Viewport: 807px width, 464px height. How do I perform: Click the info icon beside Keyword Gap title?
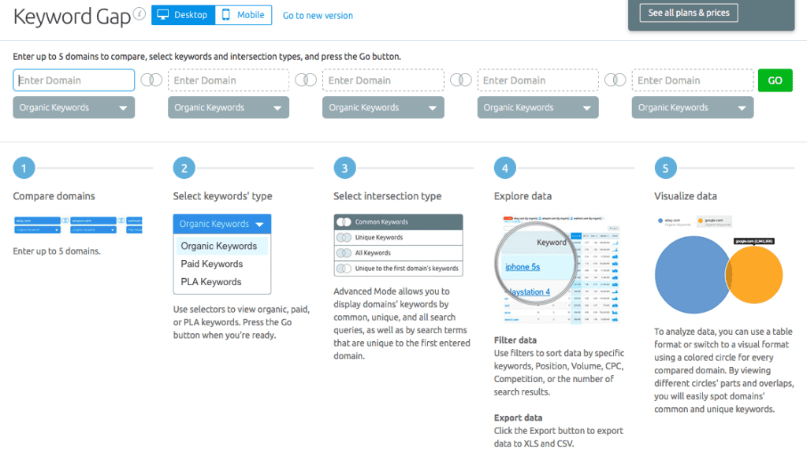139,14
